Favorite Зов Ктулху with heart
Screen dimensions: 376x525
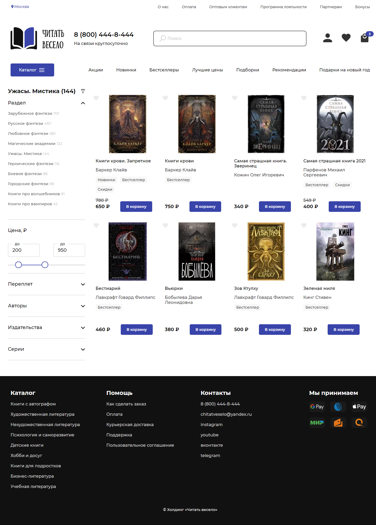coord(235,226)
